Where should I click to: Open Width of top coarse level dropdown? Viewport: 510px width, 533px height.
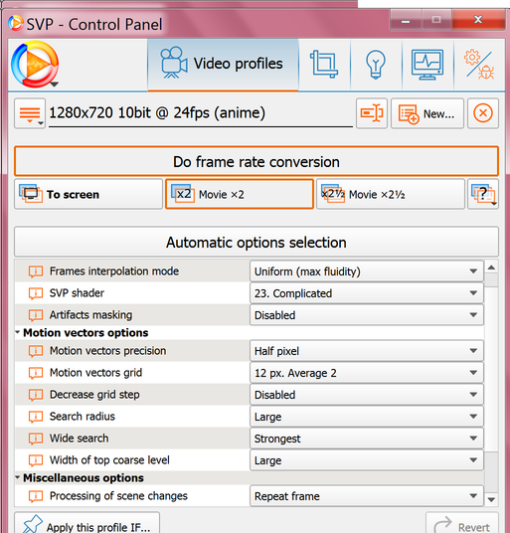367,460
